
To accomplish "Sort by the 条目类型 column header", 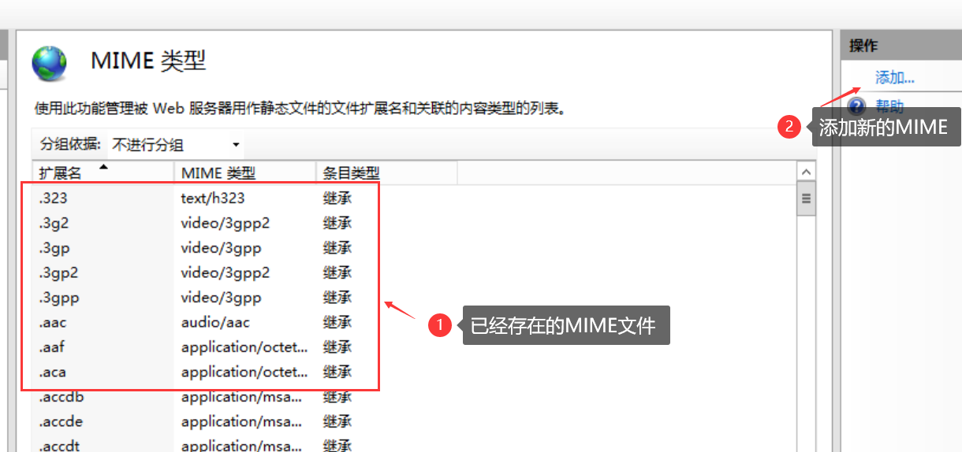I will pos(386,172).
